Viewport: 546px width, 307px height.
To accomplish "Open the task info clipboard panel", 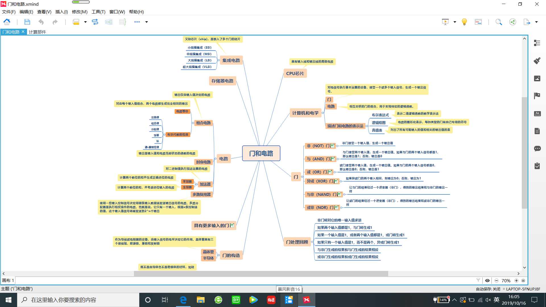I will (x=537, y=166).
